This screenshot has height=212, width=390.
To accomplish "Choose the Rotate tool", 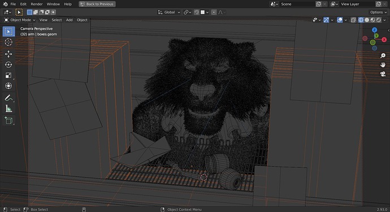I will coord(8,64).
